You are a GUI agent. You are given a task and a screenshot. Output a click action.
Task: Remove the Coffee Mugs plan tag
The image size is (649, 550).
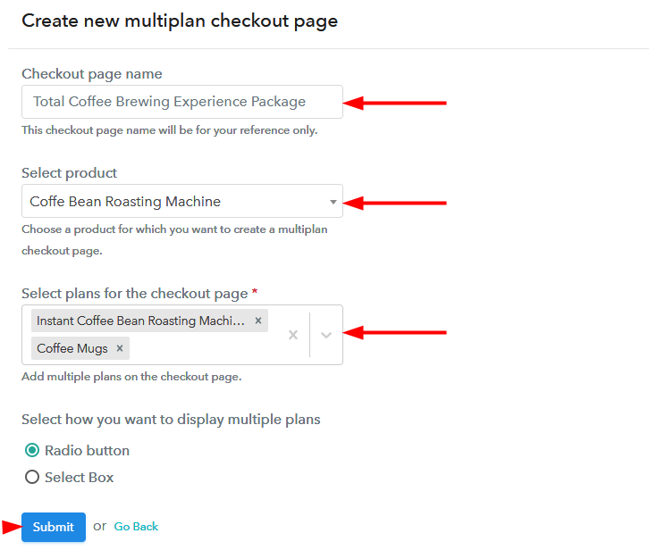pyautogui.click(x=119, y=348)
